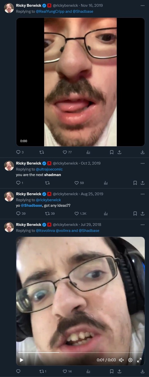Viewport: 149px width, 377px height.
Task: Play the Jul 29, 2018 video
Action: (21, 360)
